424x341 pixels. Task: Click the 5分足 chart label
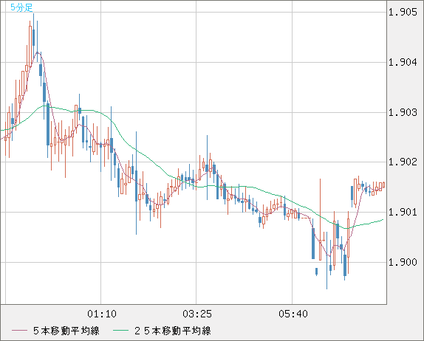coord(21,7)
